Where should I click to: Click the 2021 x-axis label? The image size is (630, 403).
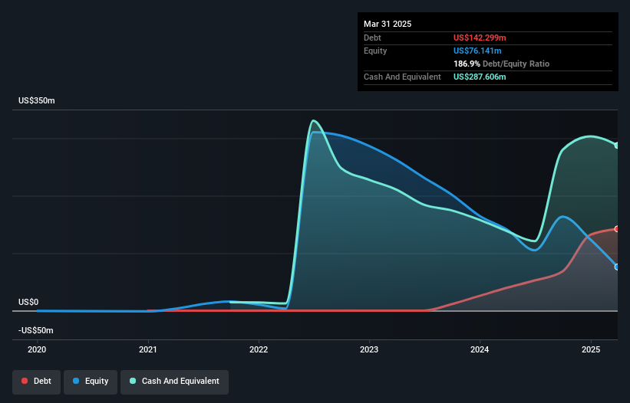(148, 349)
